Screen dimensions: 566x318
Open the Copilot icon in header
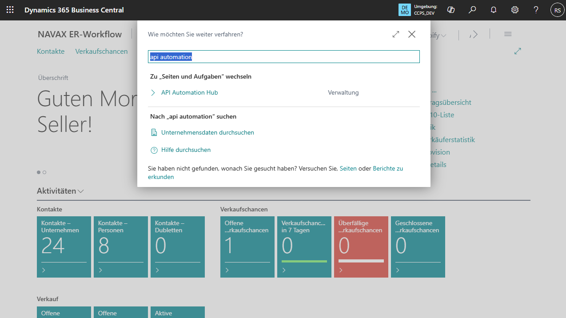pos(451,10)
